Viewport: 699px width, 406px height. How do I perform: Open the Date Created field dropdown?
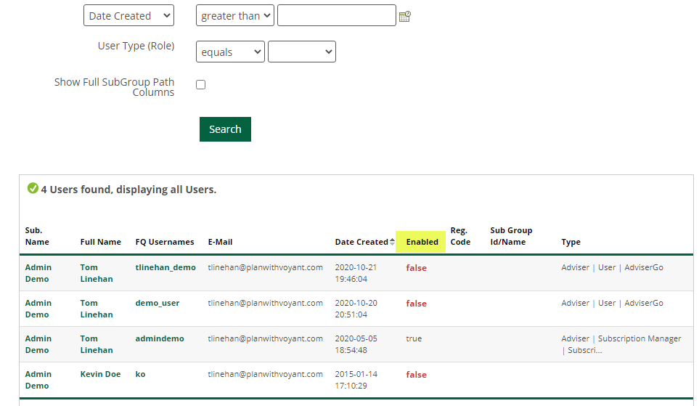(128, 16)
